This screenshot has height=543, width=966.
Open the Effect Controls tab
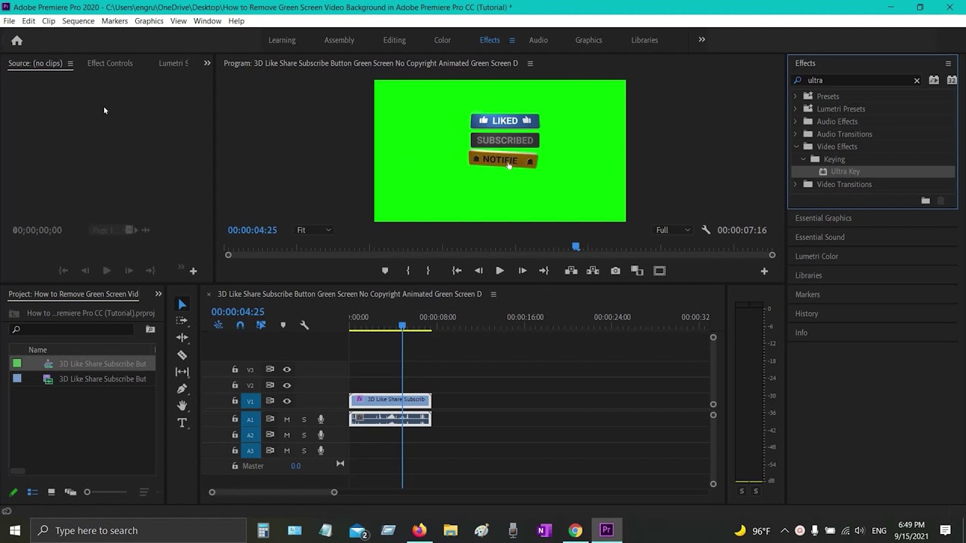point(110,63)
